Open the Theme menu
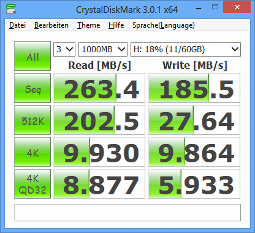The image size is (255, 233). tap(88, 25)
